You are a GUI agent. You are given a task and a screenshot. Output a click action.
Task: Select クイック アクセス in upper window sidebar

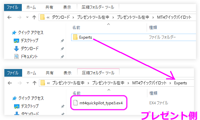click(x=31, y=33)
